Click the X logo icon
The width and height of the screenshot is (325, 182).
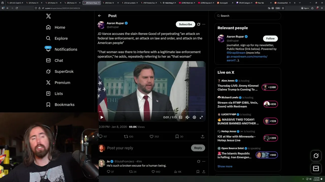pos(48,16)
